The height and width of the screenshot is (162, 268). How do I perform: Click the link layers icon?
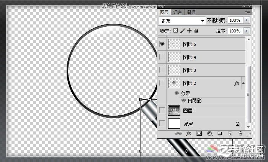pos(178,133)
